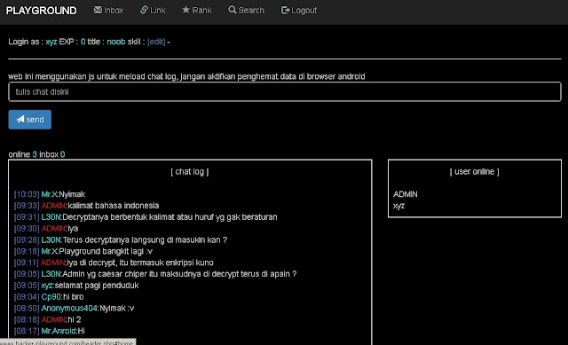The height and width of the screenshot is (345, 568).
Task: Click the star icon beside Rank
Action: (x=185, y=10)
